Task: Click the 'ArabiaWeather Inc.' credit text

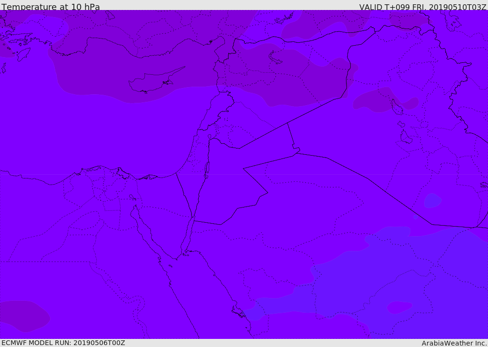Action: point(454,343)
